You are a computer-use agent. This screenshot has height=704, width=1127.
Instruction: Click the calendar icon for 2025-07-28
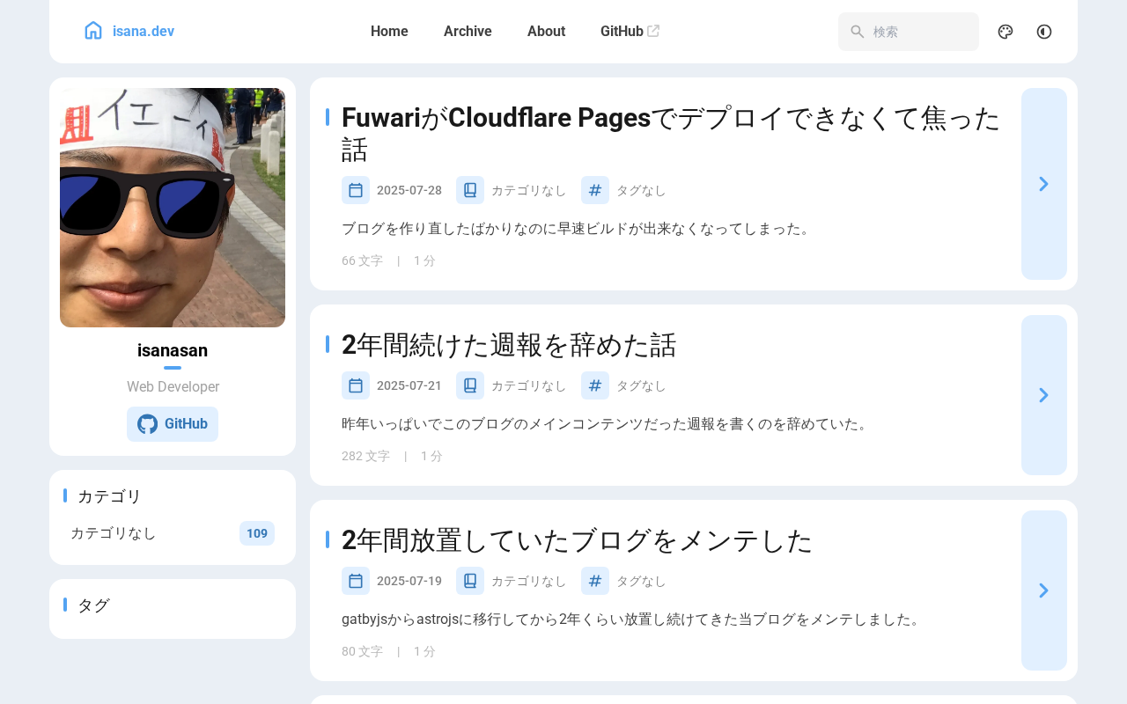click(356, 190)
